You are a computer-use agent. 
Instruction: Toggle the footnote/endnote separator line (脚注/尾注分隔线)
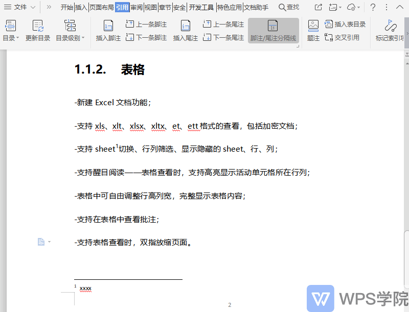(x=273, y=31)
